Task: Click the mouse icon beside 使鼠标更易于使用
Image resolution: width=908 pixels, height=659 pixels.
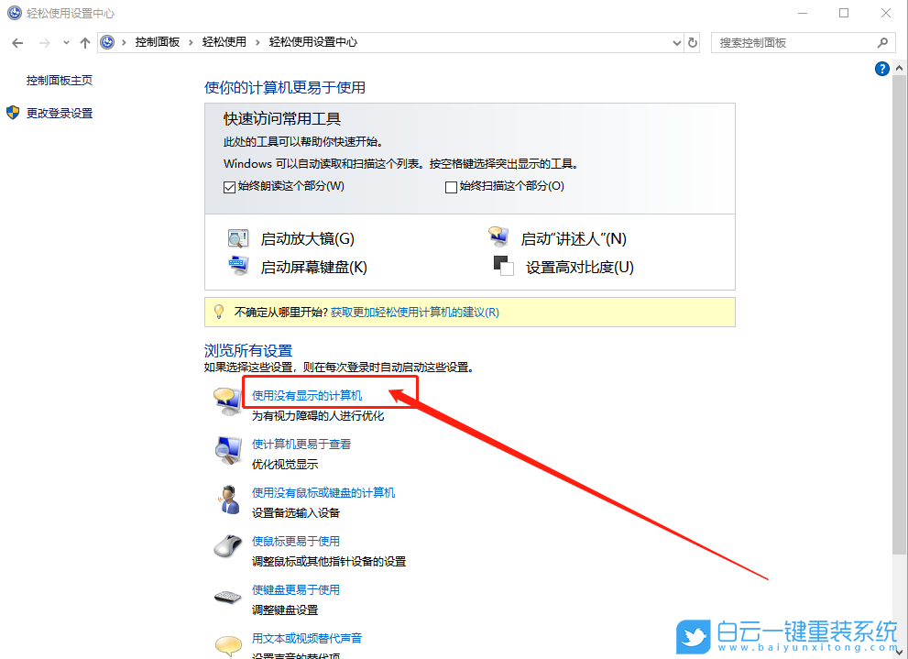Action: [x=227, y=546]
